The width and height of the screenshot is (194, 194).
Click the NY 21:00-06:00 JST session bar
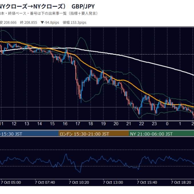[161, 134]
